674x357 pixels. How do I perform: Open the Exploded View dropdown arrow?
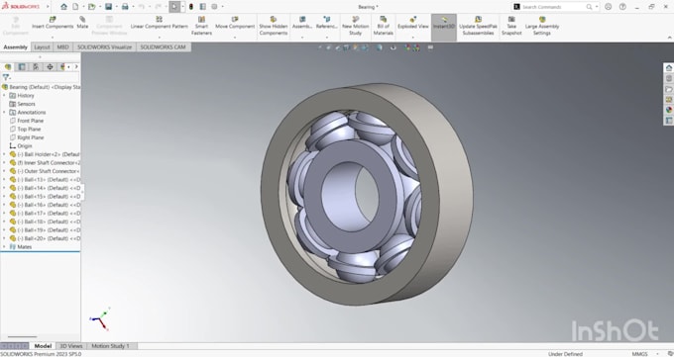tap(413, 38)
